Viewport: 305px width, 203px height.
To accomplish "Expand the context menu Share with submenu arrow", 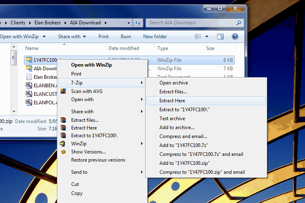I will (x=142, y=112).
